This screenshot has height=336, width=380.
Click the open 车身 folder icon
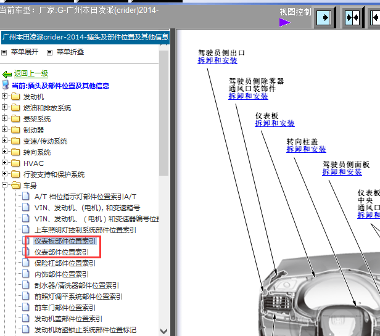pyautogui.click(x=16, y=185)
